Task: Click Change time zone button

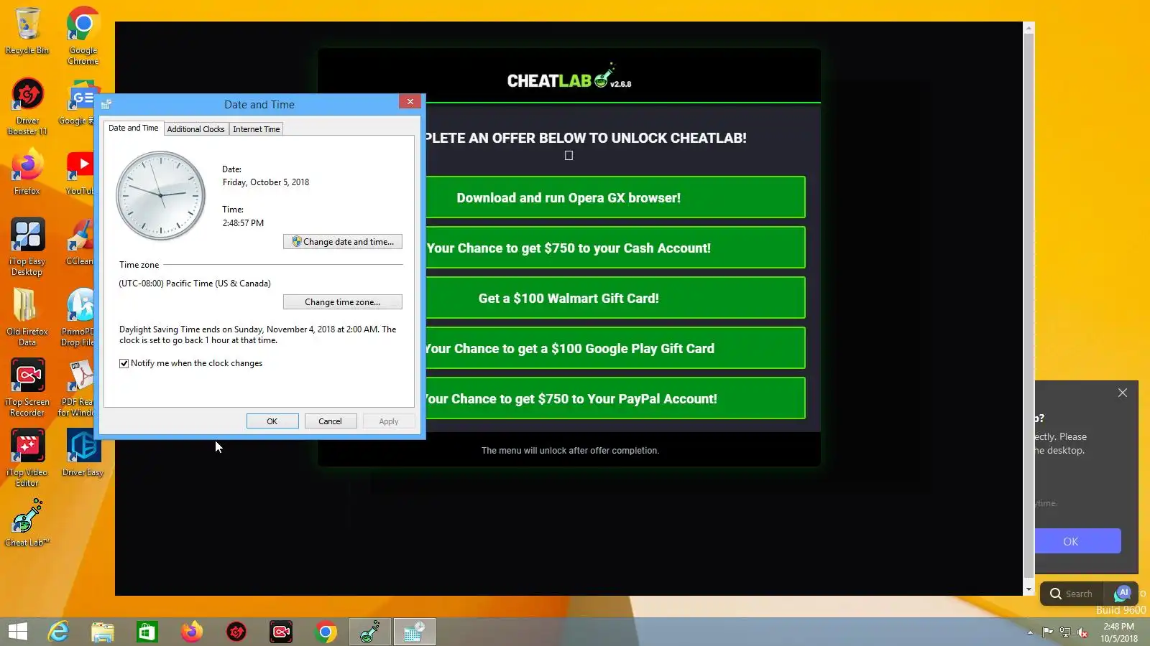Action: point(343,302)
